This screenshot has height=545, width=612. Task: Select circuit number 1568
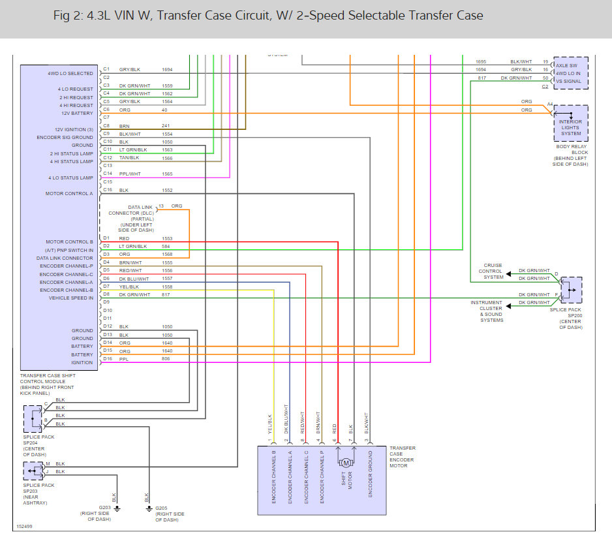click(x=167, y=255)
